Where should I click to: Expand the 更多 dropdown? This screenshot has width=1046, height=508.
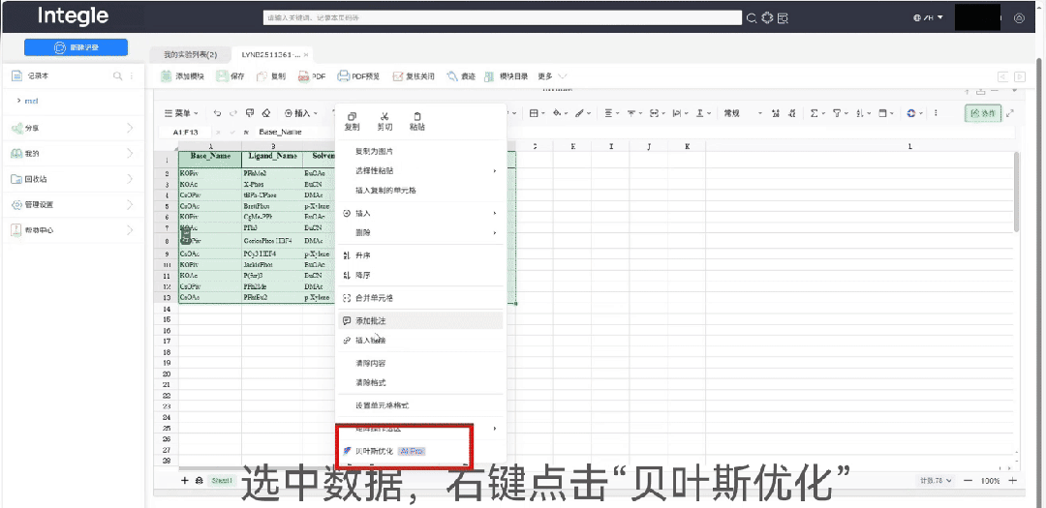click(552, 76)
